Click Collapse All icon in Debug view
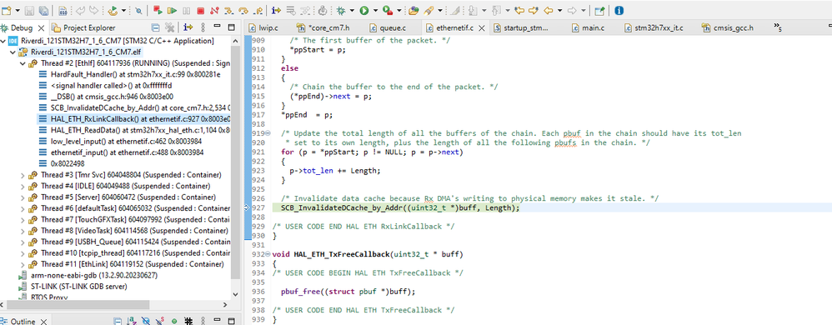Viewport: 832px width, 325px height. click(155, 27)
